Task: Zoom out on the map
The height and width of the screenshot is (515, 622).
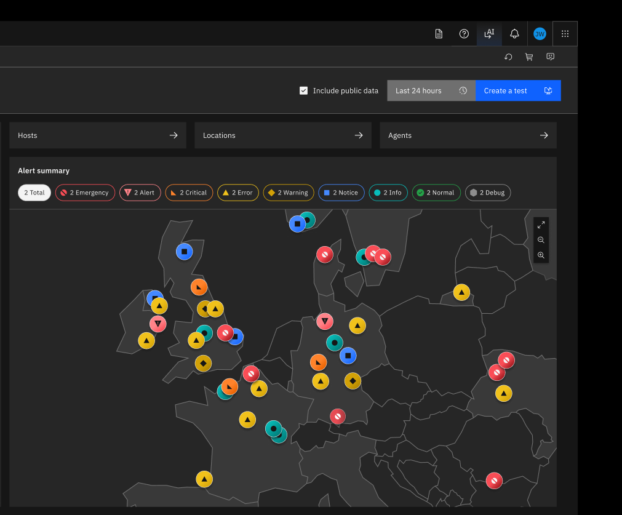Action: coord(541,240)
